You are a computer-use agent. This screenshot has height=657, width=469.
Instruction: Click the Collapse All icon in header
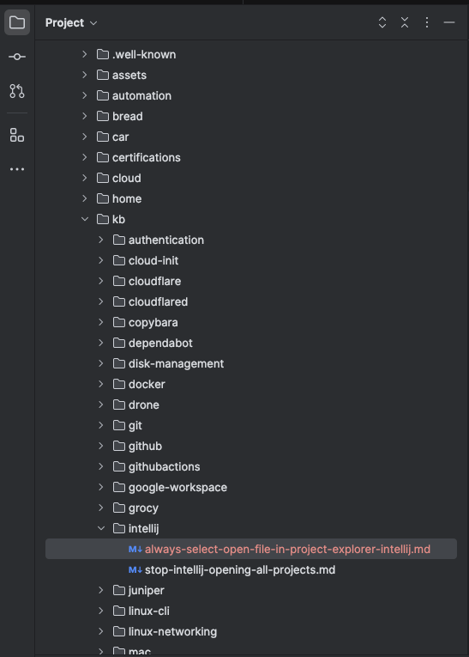405,22
